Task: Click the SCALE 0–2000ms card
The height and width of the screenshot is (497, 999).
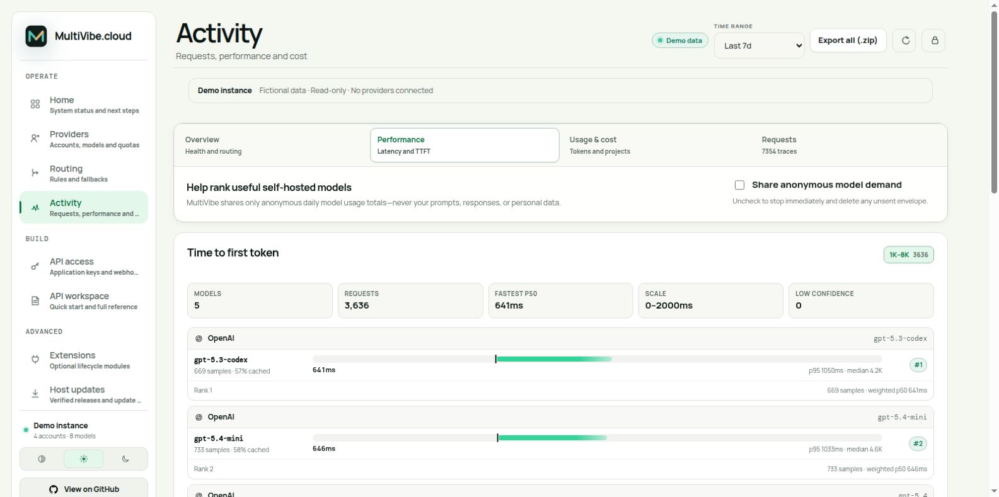Action: (x=710, y=300)
